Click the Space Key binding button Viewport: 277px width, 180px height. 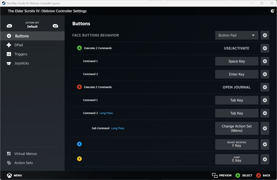[237, 61]
